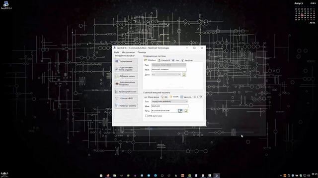Image resolution: width=318 pixels, height=178 pixels.
Task: Open Текущее меню in the sidebar
Action: click(x=126, y=61)
